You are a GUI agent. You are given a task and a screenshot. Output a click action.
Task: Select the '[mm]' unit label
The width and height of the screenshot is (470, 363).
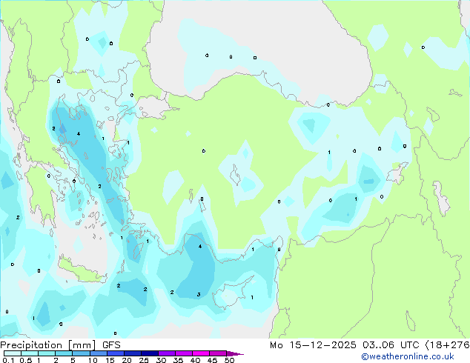coord(82,345)
